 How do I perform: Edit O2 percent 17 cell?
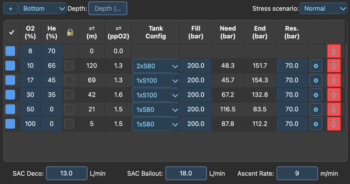30,80
